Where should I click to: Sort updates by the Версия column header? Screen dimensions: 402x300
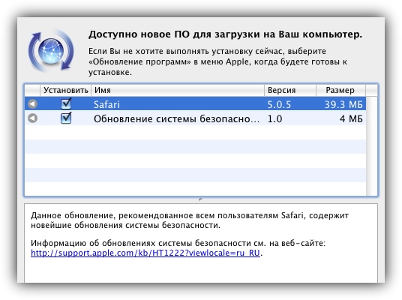tap(290, 90)
